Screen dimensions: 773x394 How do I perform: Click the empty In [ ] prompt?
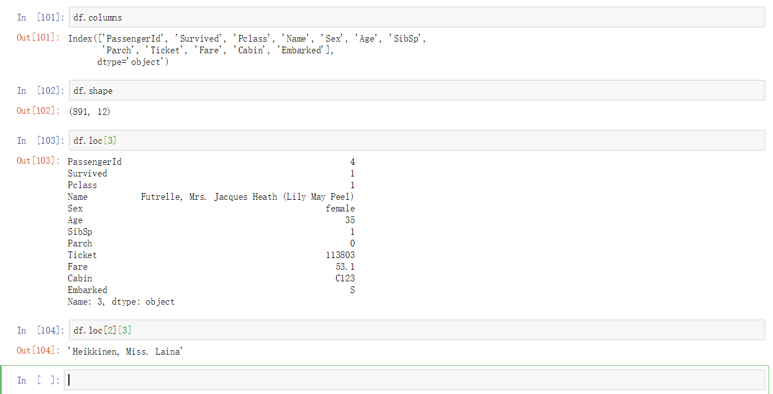(x=38, y=380)
